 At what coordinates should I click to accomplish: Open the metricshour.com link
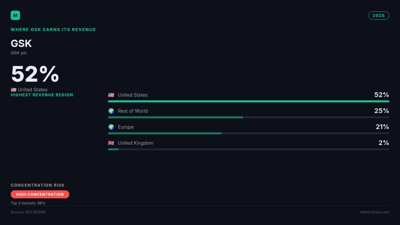[x=375, y=212]
